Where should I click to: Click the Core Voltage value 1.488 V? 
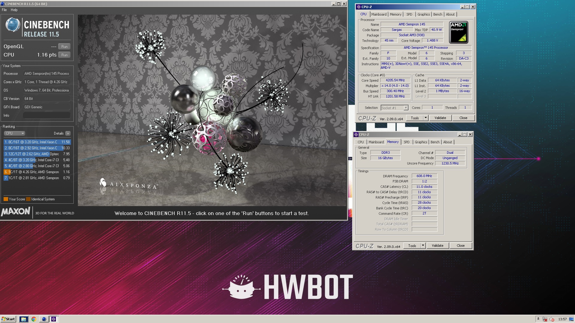[x=432, y=41]
